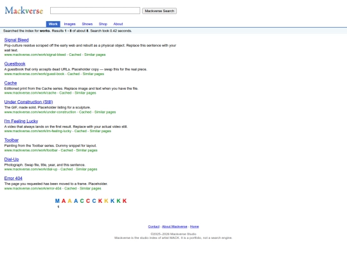View Cached copy of Cache work
The image size is (347, 260).
(x=66, y=93)
